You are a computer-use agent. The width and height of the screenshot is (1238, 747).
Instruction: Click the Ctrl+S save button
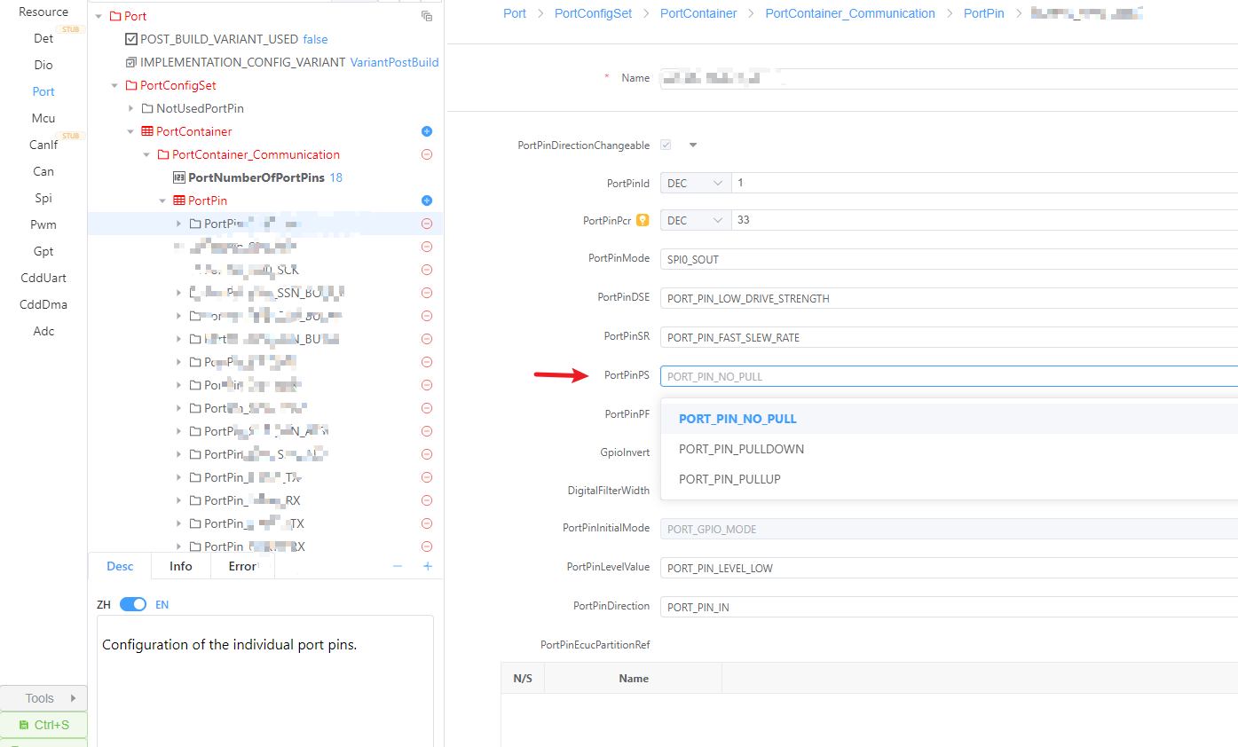click(43, 725)
